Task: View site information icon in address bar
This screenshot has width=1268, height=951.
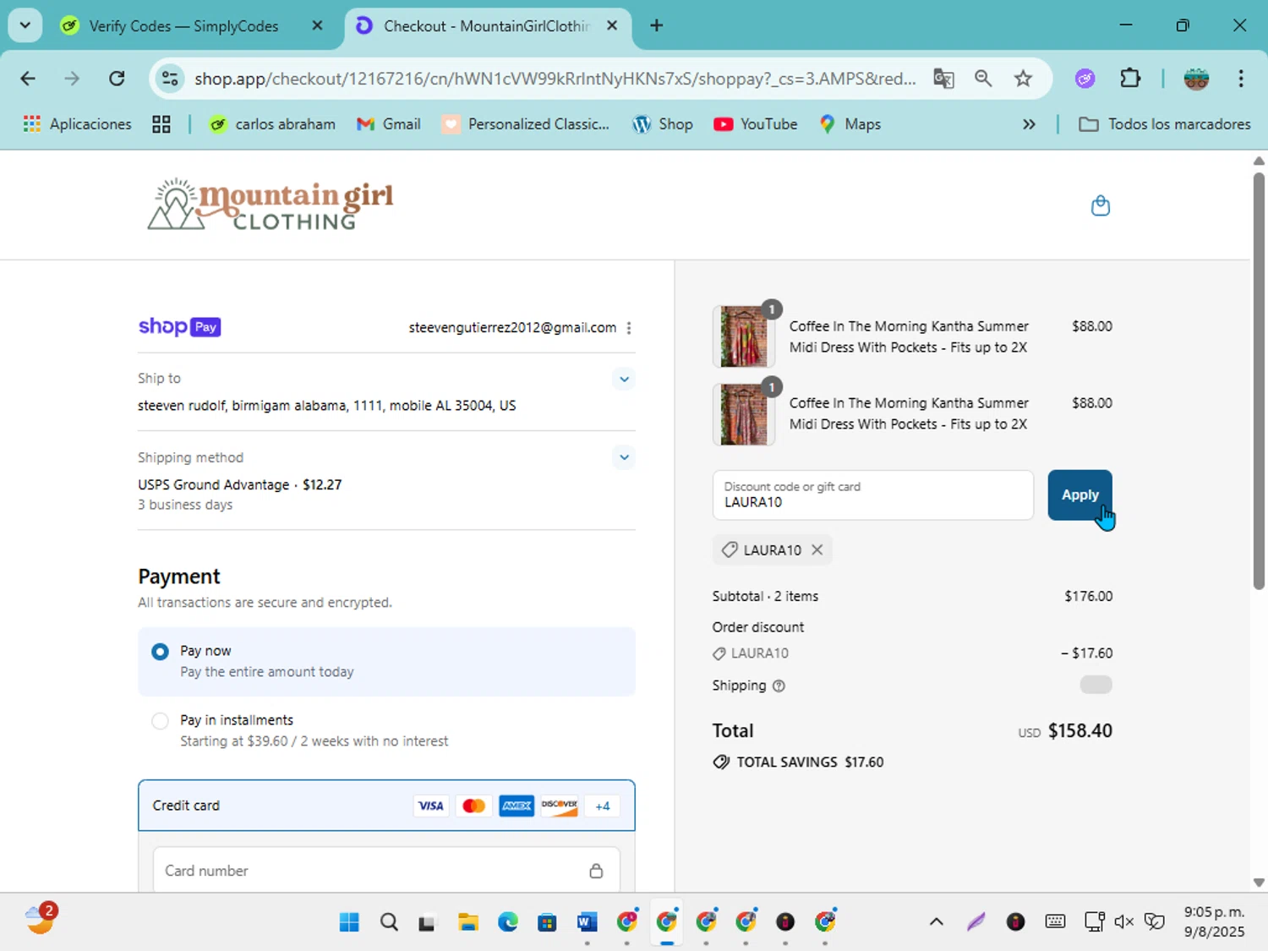Action: click(x=170, y=79)
